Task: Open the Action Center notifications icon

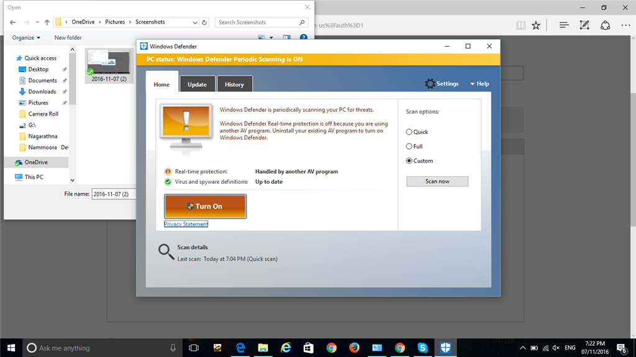Action: (x=622, y=348)
